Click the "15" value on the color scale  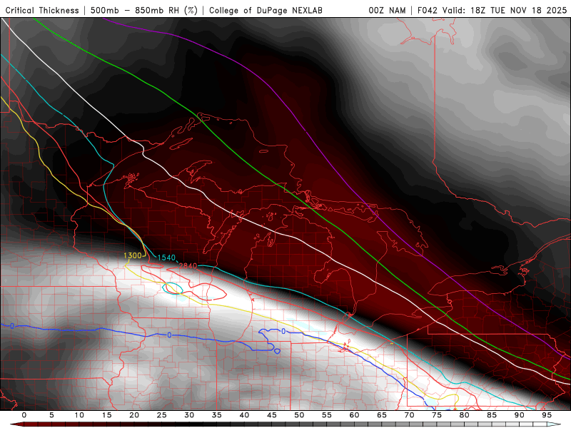coord(106,415)
